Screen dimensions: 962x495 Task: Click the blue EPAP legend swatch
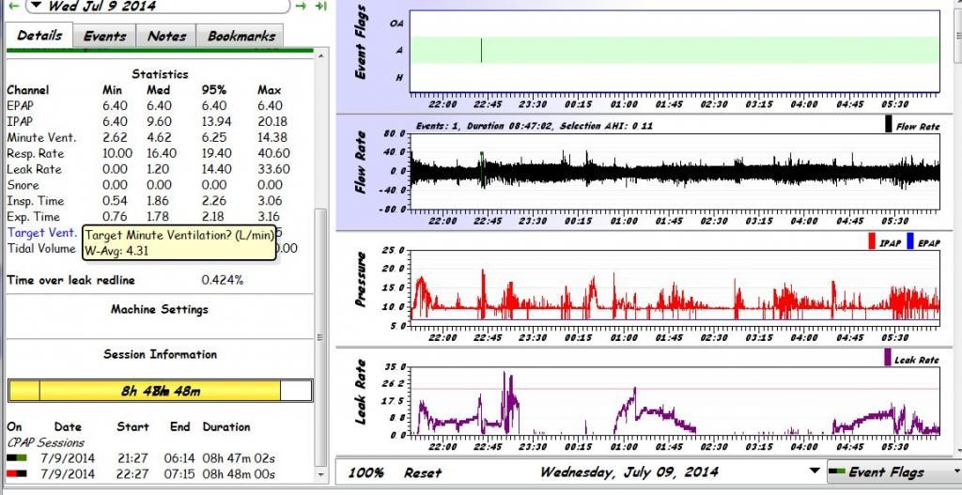(x=910, y=241)
